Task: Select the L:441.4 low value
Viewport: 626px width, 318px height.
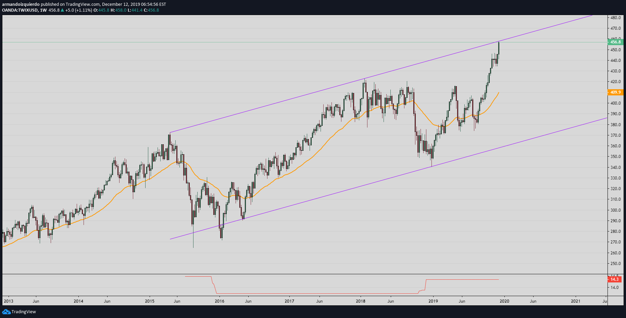Action: [135, 10]
